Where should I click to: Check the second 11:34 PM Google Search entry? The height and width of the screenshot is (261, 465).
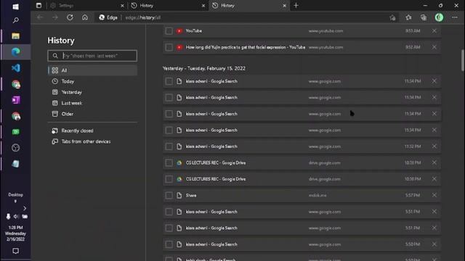click(x=169, y=97)
